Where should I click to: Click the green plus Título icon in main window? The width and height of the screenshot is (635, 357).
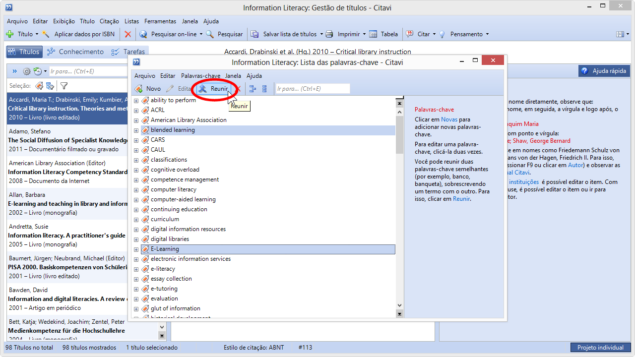coord(9,34)
